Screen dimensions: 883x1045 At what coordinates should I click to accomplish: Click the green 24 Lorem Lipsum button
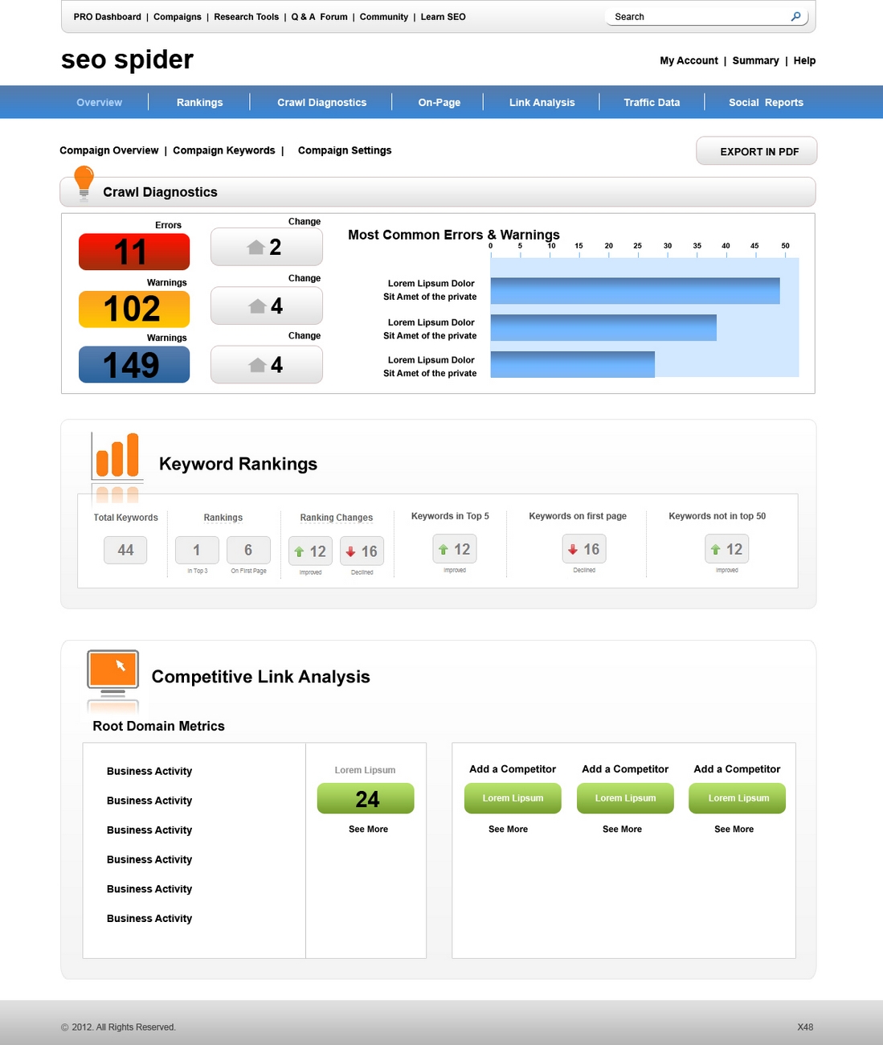(x=366, y=798)
